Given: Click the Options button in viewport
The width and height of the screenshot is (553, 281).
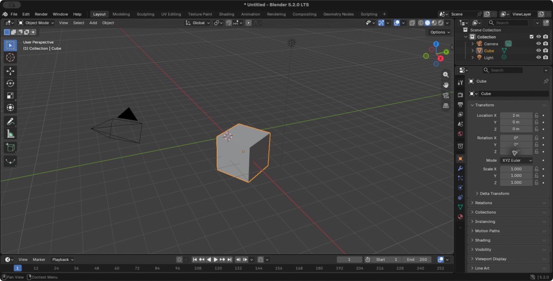Looking at the screenshot, I should point(440,32).
